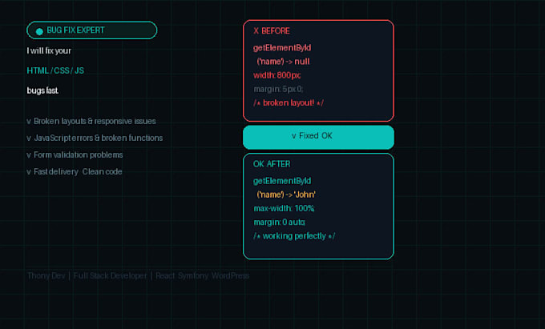Click the "('name') -> 'John'" line
This screenshot has height=329, width=545.
(286, 195)
